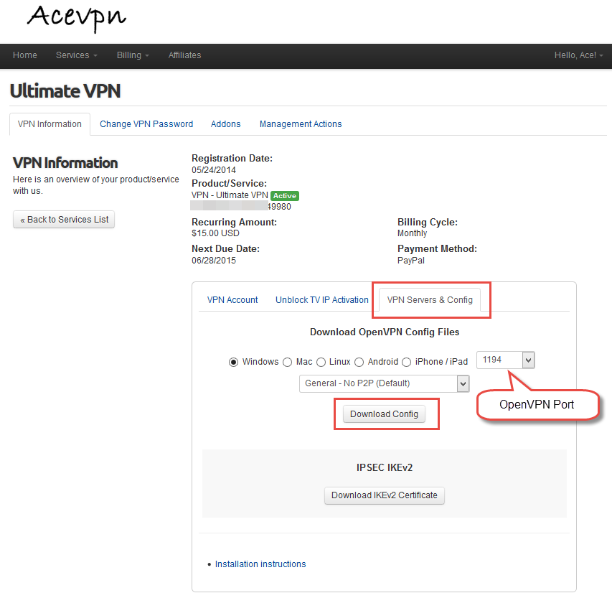
Task: Select the iPhone / iPad radio button
Action: pos(406,362)
